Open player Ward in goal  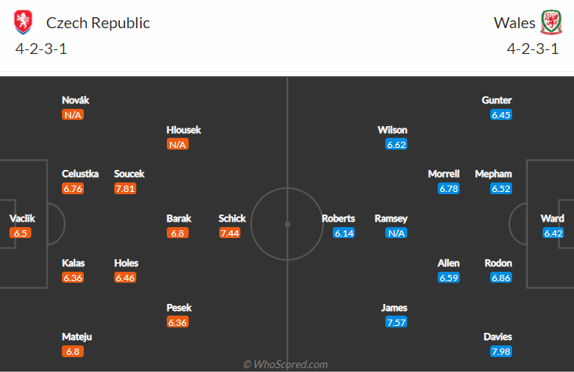coord(552,219)
